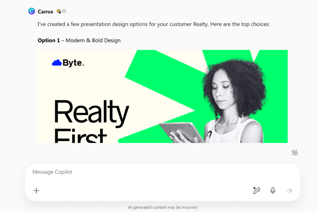Click the AI-generated content disclaimer text

click(x=163, y=207)
